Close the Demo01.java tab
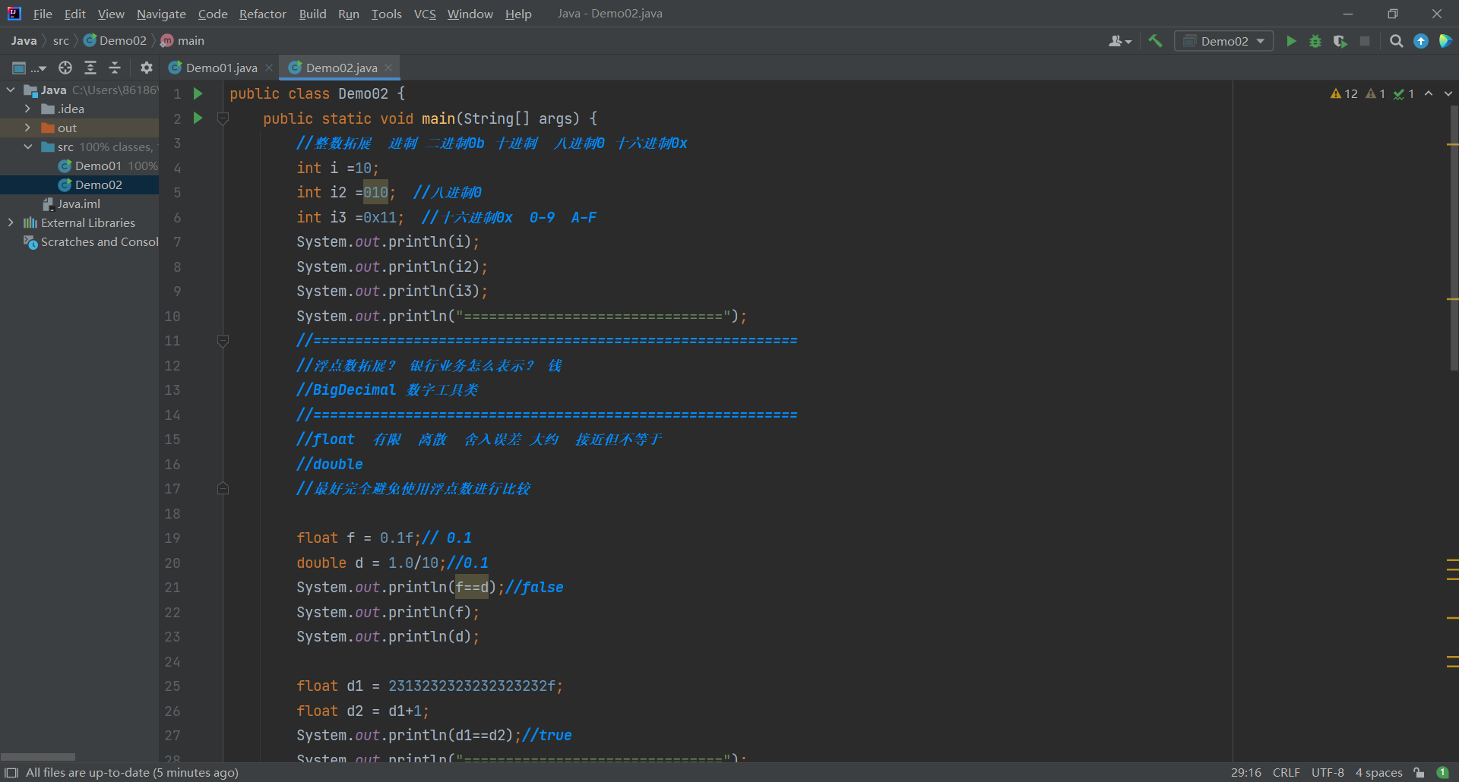This screenshot has height=782, width=1459. (x=269, y=68)
